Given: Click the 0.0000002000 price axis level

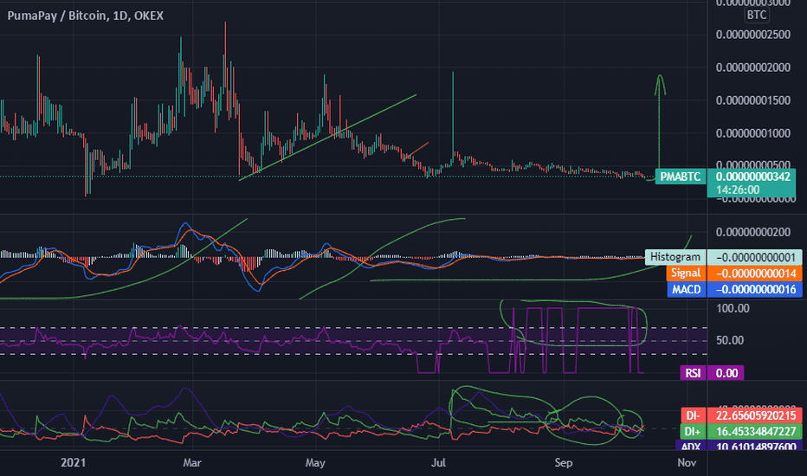Looking at the screenshot, I should tap(753, 68).
